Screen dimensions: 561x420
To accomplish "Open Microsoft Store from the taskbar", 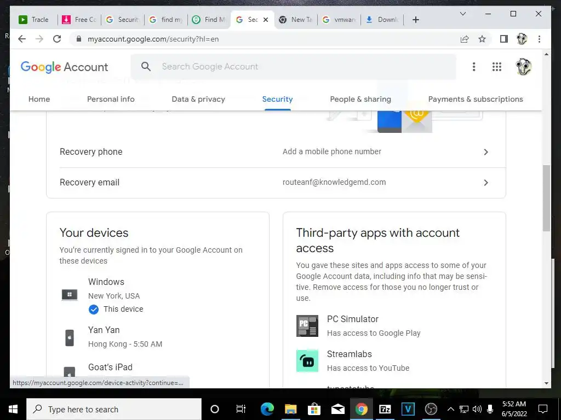I will click(x=314, y=409).
